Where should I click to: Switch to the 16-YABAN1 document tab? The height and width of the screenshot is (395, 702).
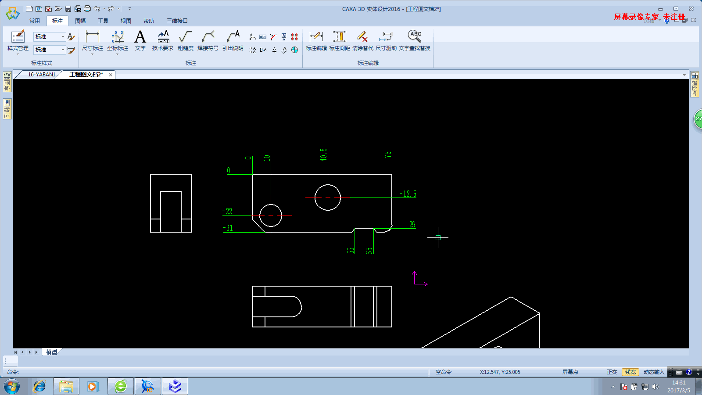pyautogui.click(x=41, y=75)
